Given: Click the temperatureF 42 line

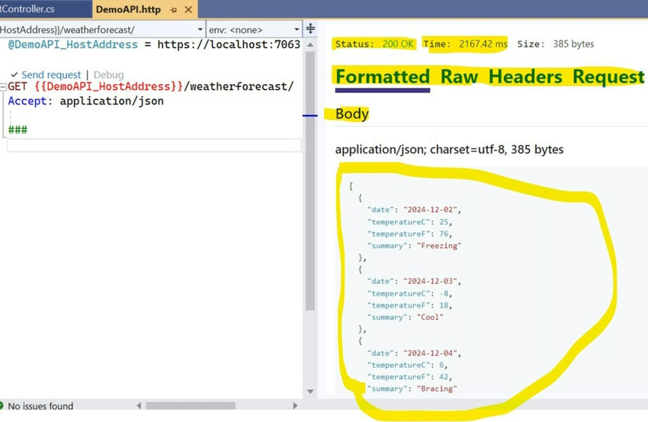Looking at the screenshot, I should pyautogui.click(x=409, y=377).
